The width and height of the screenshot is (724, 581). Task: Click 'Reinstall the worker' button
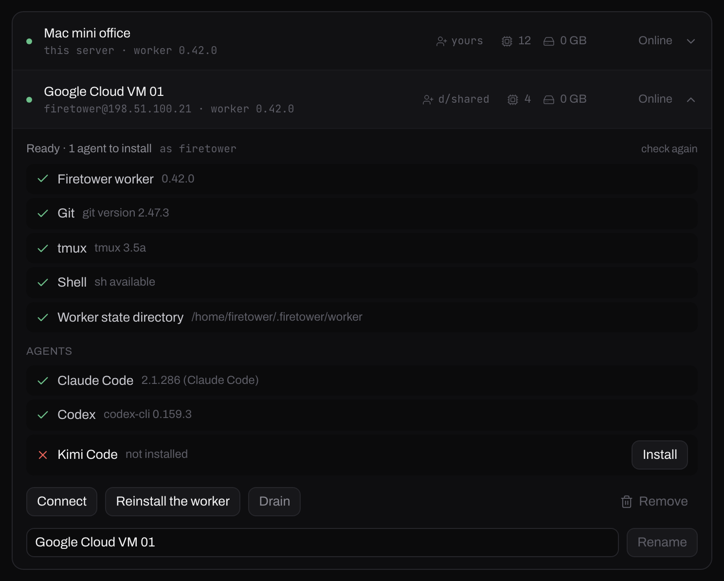click(x=173, y=502)
